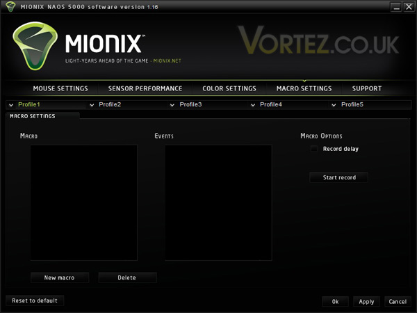This screenshot has width=417, height=313.
Task: Expand the Profile3 dropdown arrow
Action: pos(172,105)
